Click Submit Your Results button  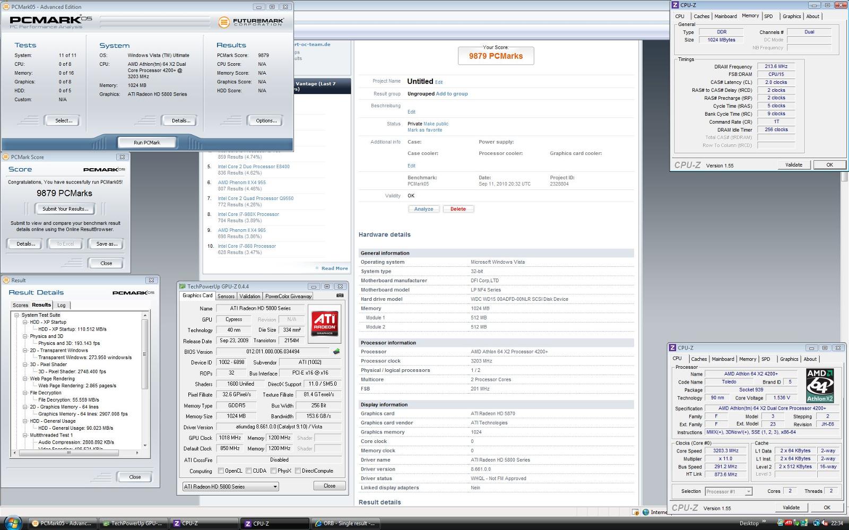65,209
